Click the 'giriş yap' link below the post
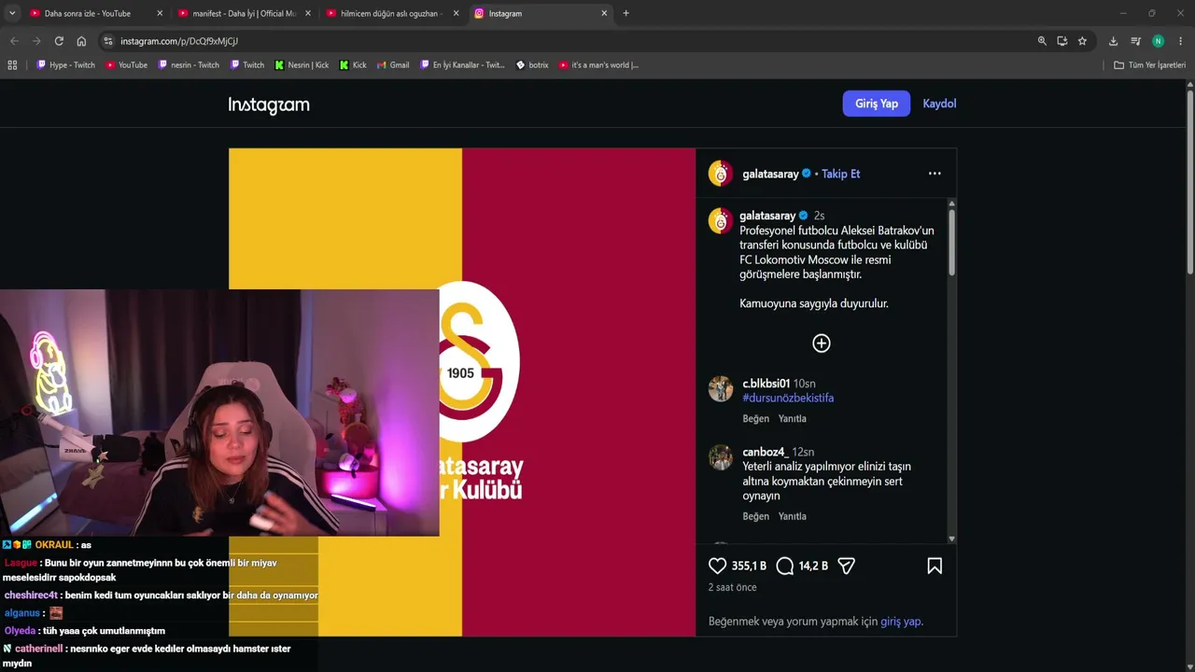 pyautogui.click(x=901, y=622)
